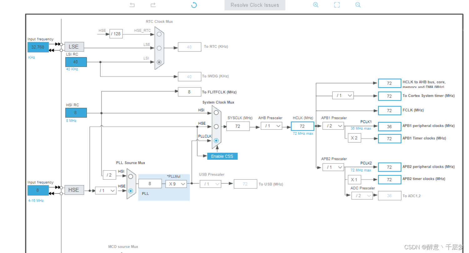Zoom out of the clock diagram
The height and width of the screenshot is (253, 469).
click(x=358, y=5)
